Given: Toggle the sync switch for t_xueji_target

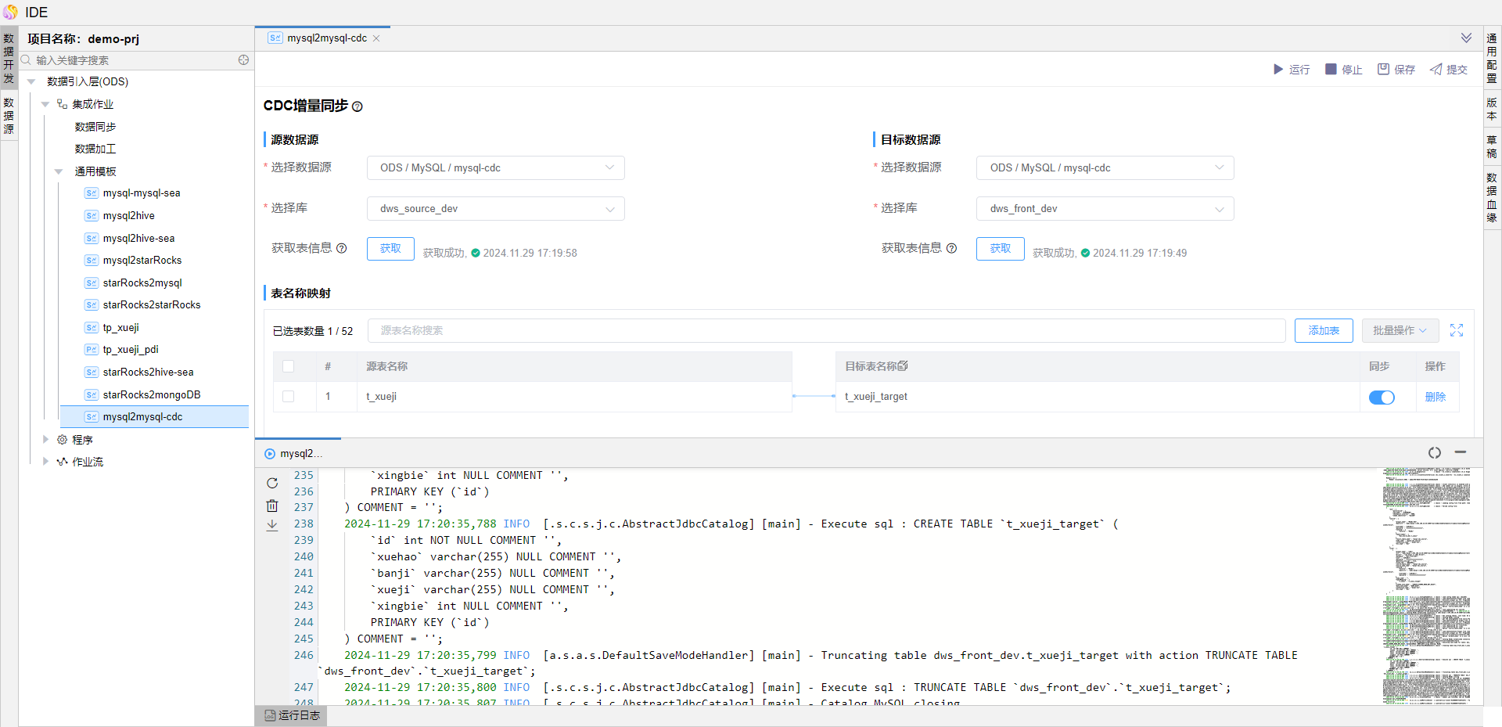Looking at the screenshot, I should coord(1381,398).
